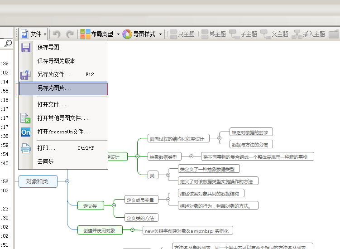This screenshot has height=249, width=340.
Task: Click the printer icon in the menu
Action: click(x=26, y=148)
